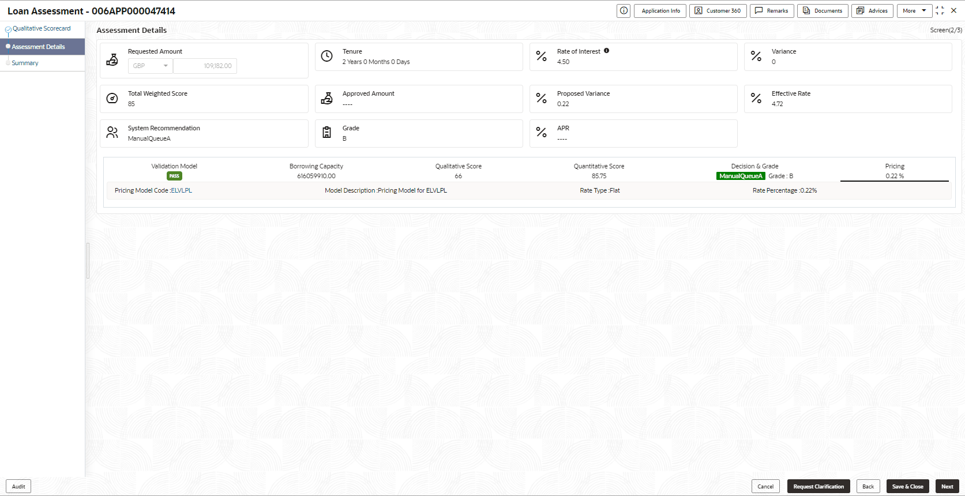
Task: Click the requested amount input field
Action: (x=205, y=66)
